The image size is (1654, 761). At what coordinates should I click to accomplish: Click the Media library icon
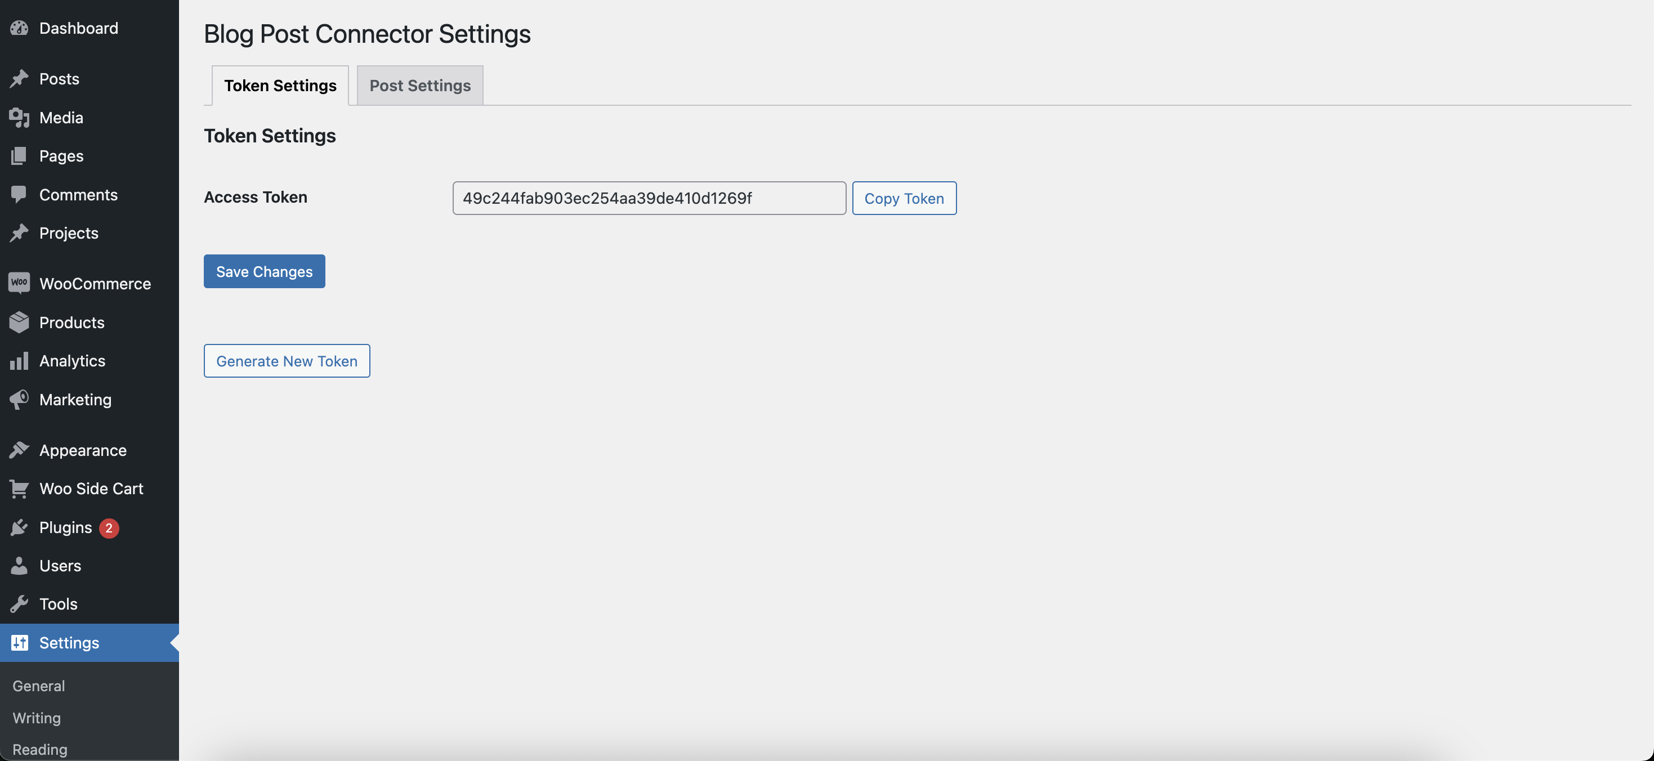pos(19,118)
